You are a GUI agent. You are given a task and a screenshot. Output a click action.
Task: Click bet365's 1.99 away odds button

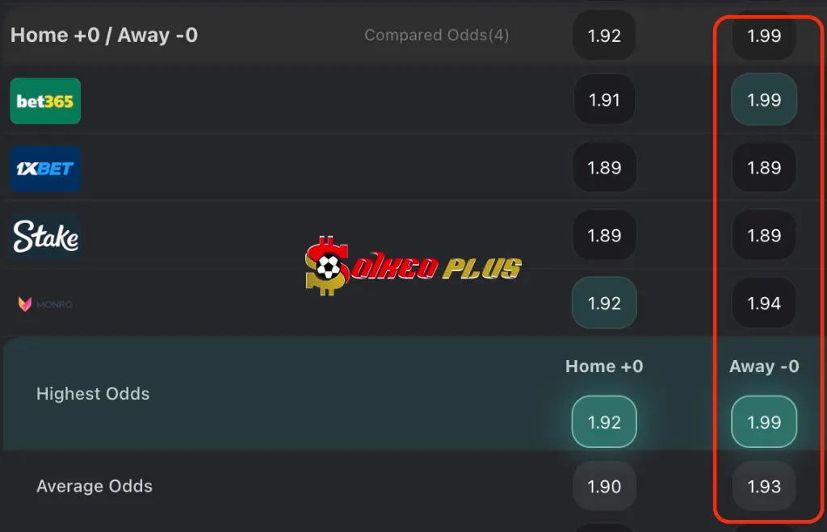(763, 100)
